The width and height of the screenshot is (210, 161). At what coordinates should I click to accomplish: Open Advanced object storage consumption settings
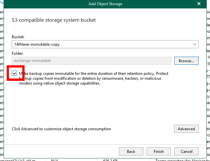click(x=186, y=129)
